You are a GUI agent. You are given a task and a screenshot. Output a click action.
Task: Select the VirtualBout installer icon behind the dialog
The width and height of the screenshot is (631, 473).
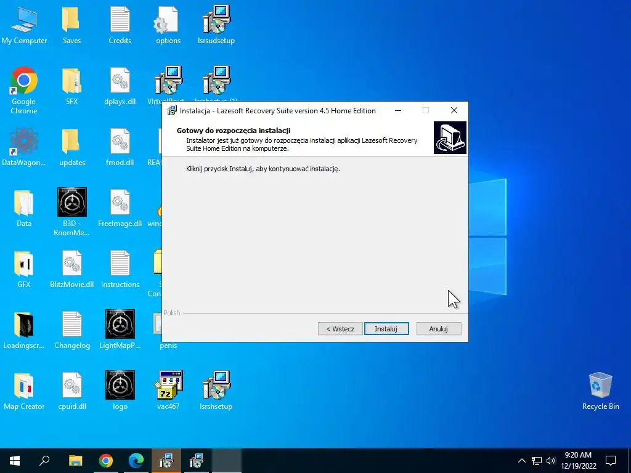169,82
